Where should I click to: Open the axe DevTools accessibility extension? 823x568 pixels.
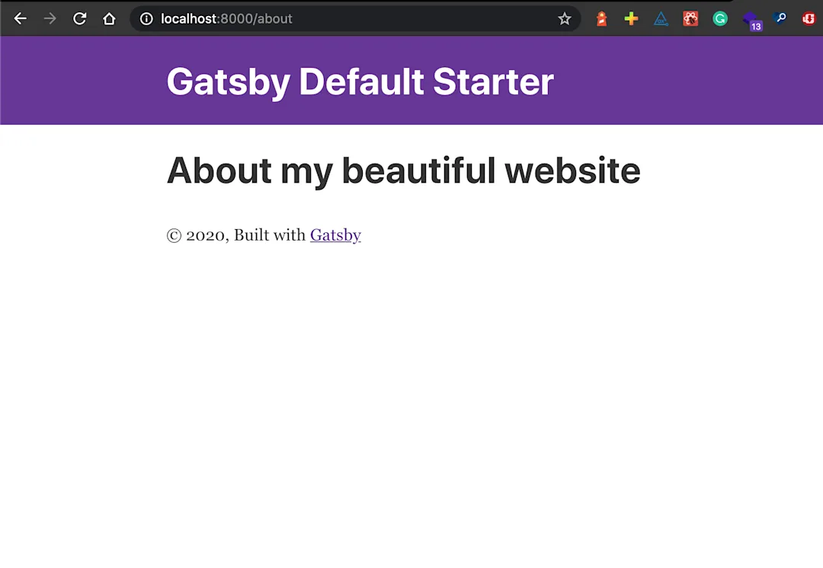(661, 18)
